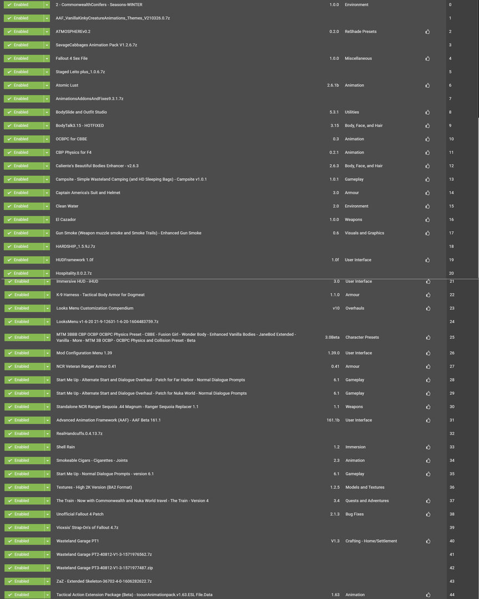Disable Vioxsis' Strap-On's of Fallout
Image resolution: width=479 pixels, height=599 pixels.
point(24,527)
